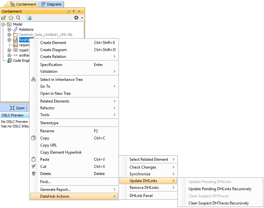Choose Copy Element Hyperlink

74,152
